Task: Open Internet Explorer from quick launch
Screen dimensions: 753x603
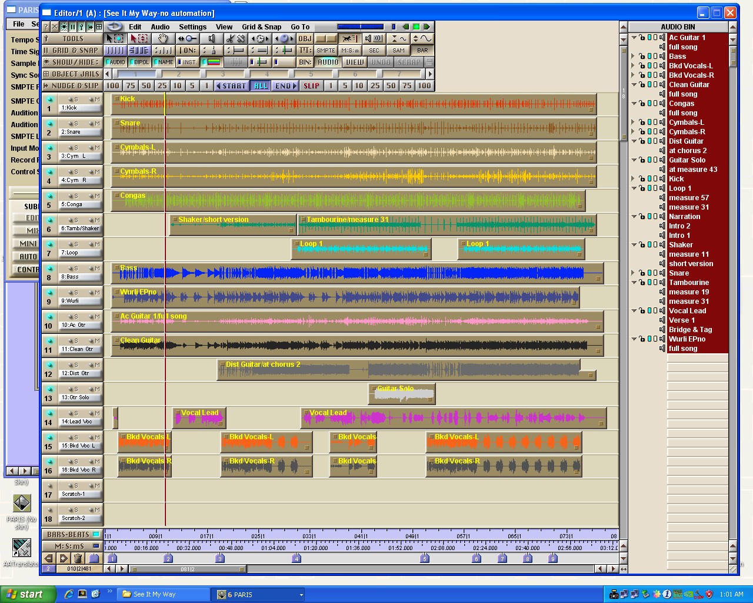Action: [x=69, y=594]
